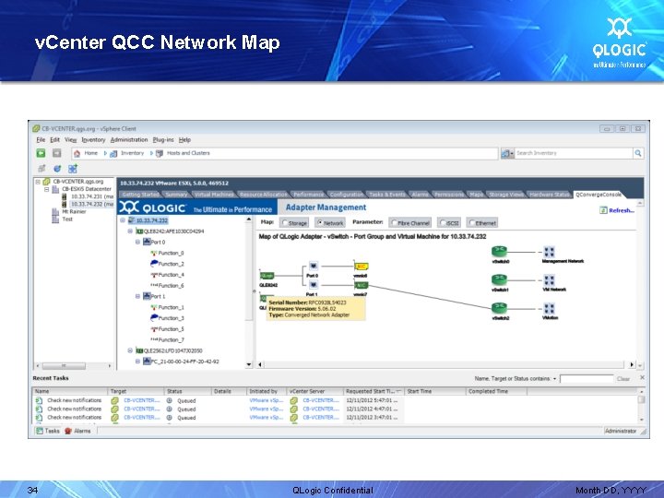Image resolution: width=664 pixels, height=498 pixels.
Task: Collapse the CB-VCENTER.qgs.org tree node
Action: click(38, 182)
